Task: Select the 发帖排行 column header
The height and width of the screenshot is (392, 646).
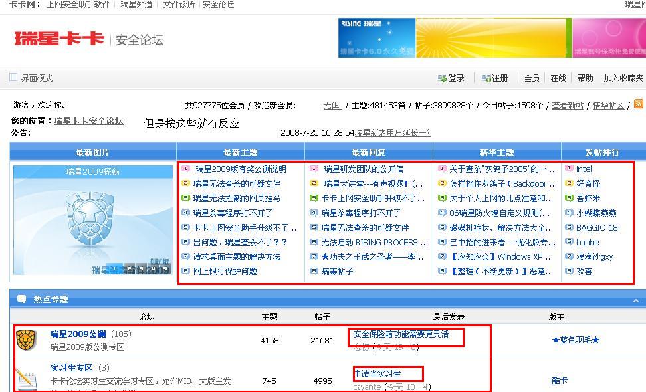Action: click(602, 152)
